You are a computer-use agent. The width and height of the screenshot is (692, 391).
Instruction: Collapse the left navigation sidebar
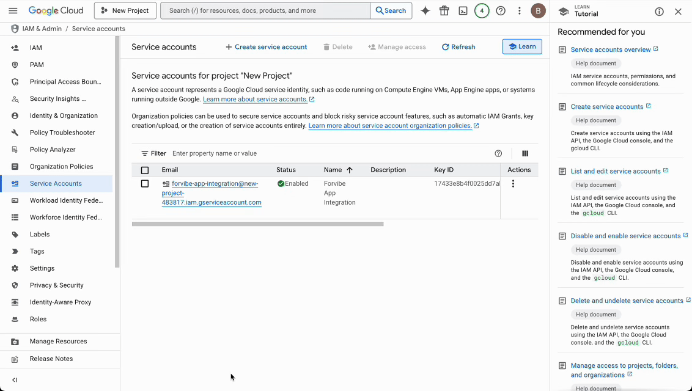pyautogui.click(x=13, y=380)
